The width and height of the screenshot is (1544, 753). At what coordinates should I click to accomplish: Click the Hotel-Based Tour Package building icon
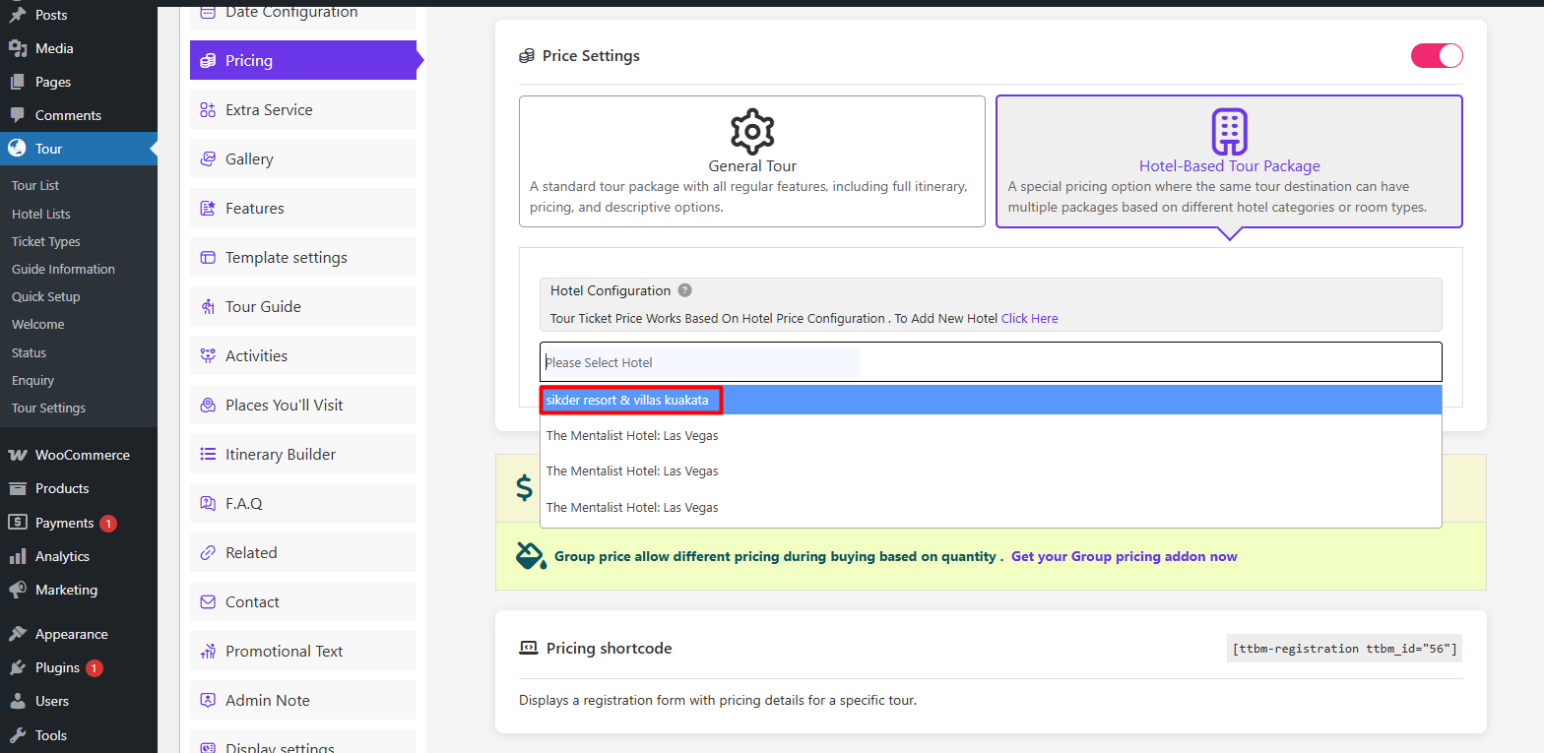click(1229, 131)
